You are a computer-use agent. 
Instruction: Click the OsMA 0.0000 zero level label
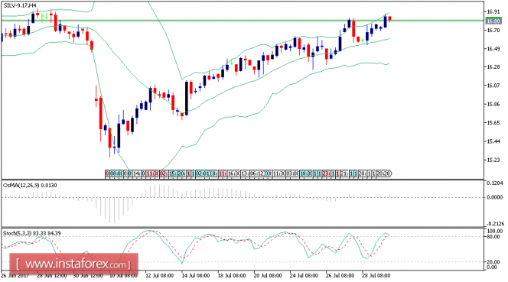[494, 197]
